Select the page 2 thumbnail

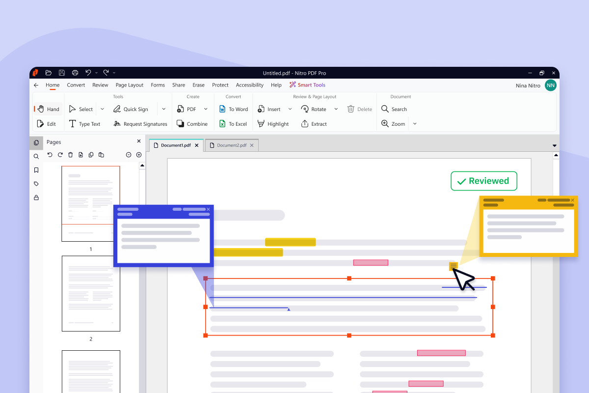pyautogui.click(x=91, y=294)
